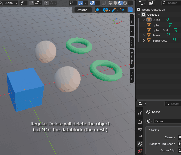
Task: Open the Options dropdown in viewport
Action: tap(83, 10)
